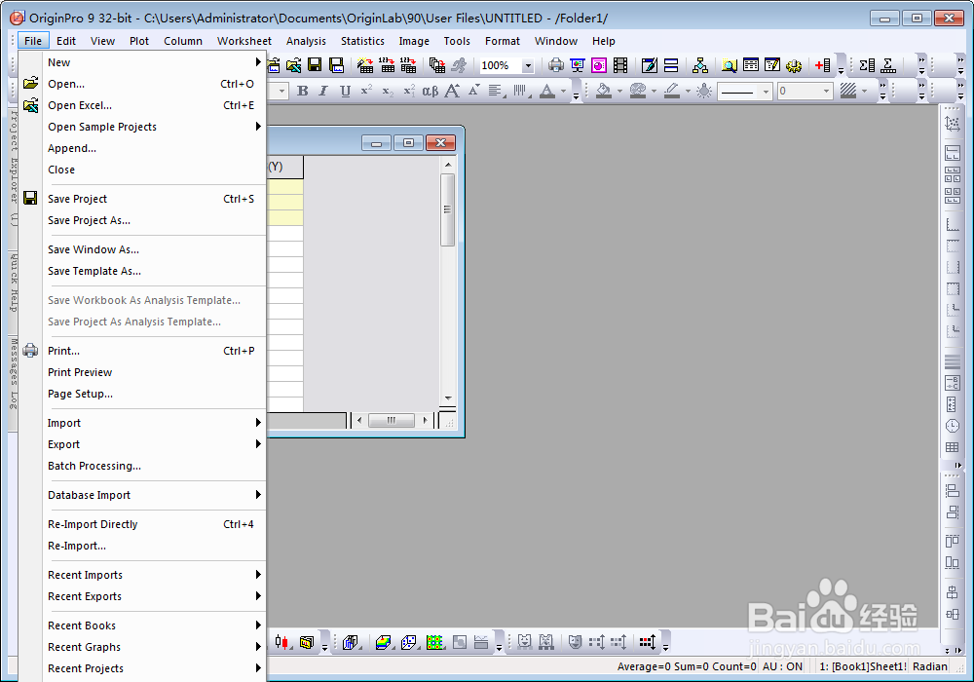Click the Open Video Builder film icon
974x682 pixels.
click(619, 65)
